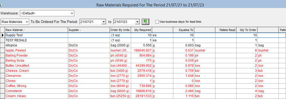
Task: Click the green refresh arrow button
Action: (145, 22)
